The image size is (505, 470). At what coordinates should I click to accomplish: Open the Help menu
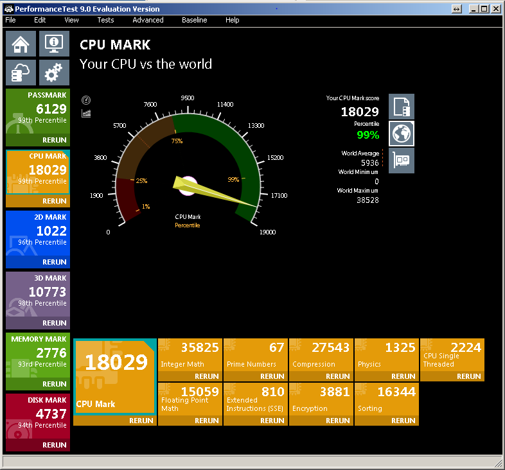pos(232,20)
